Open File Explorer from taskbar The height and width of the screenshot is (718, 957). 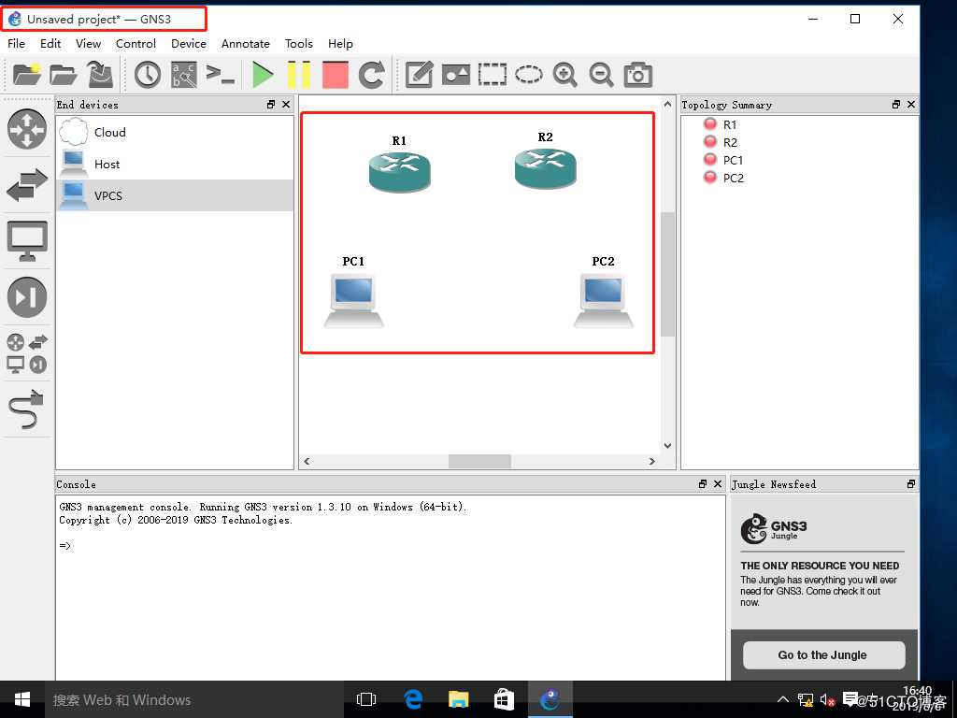458,699
